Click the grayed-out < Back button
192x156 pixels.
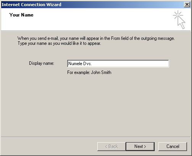(x=111, y=146)
